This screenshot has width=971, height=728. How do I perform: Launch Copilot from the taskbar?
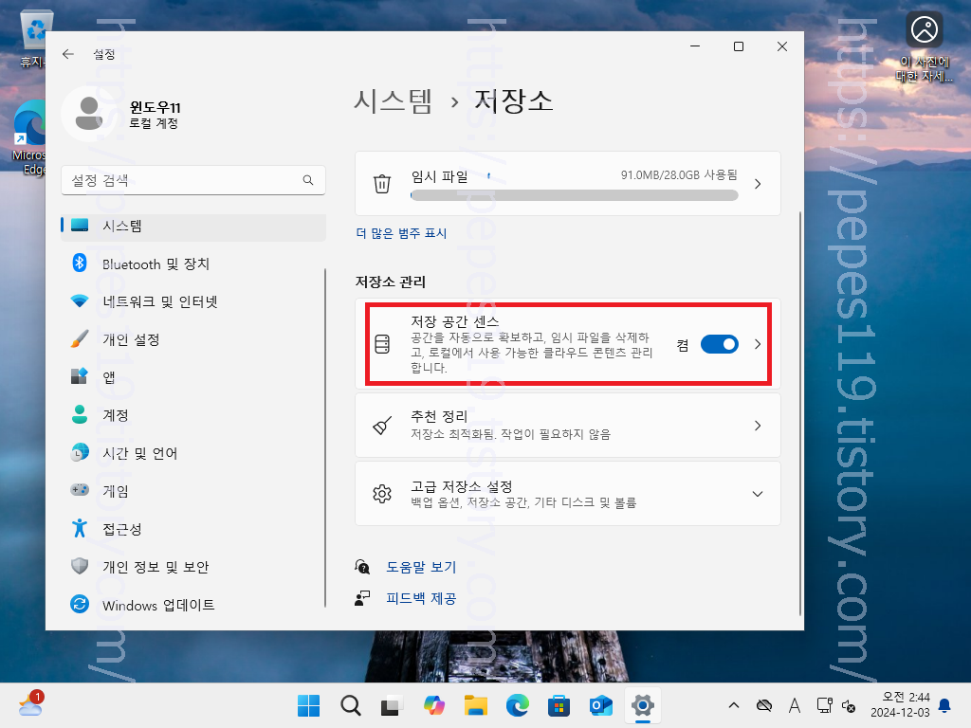(x=434, y=705)
